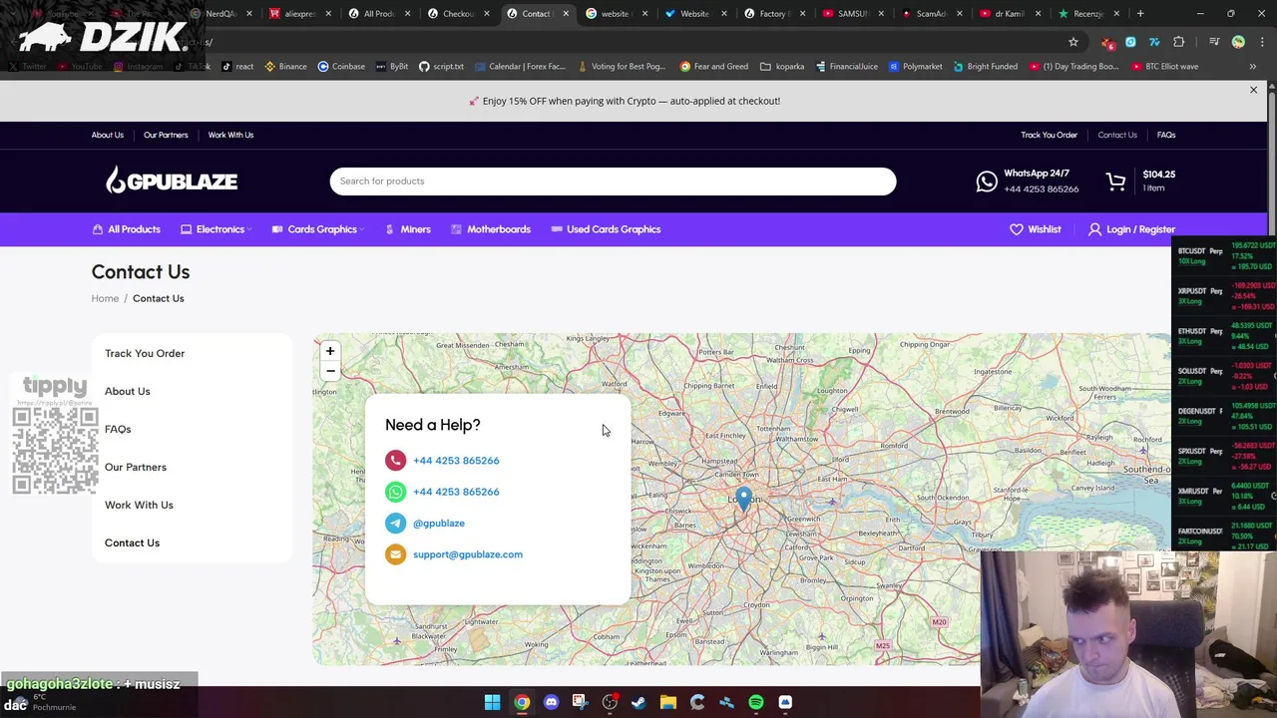Select About Us in sidebar
This screenshot has width=1277, height=718.
128,391
